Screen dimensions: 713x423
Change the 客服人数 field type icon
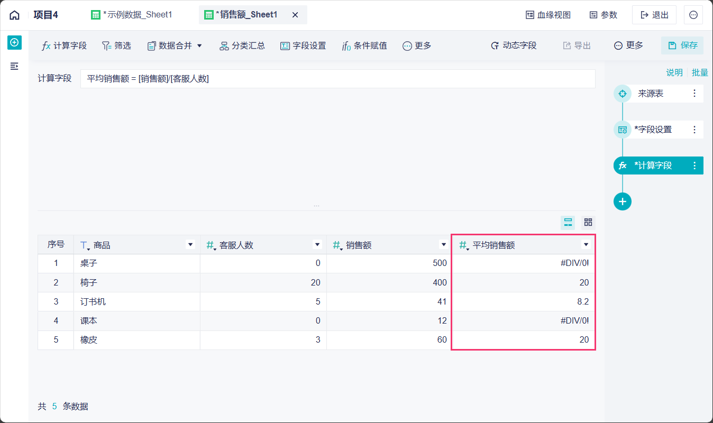[211, 245]
